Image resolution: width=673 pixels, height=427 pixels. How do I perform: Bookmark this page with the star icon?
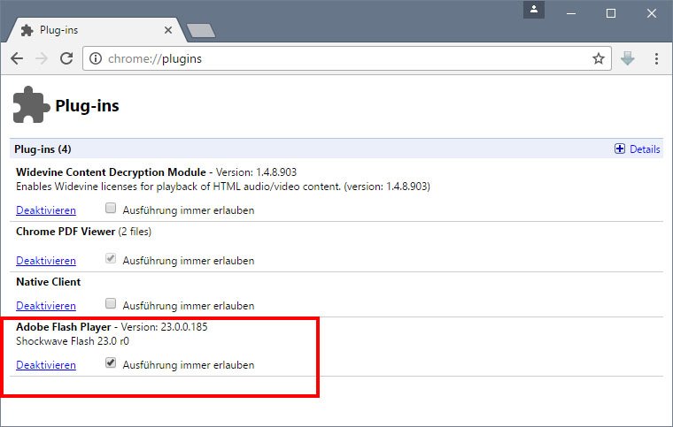599,59
